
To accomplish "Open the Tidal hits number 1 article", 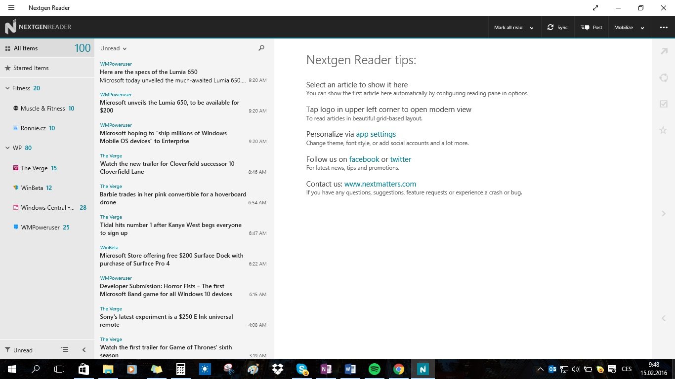I will (184, 225).
